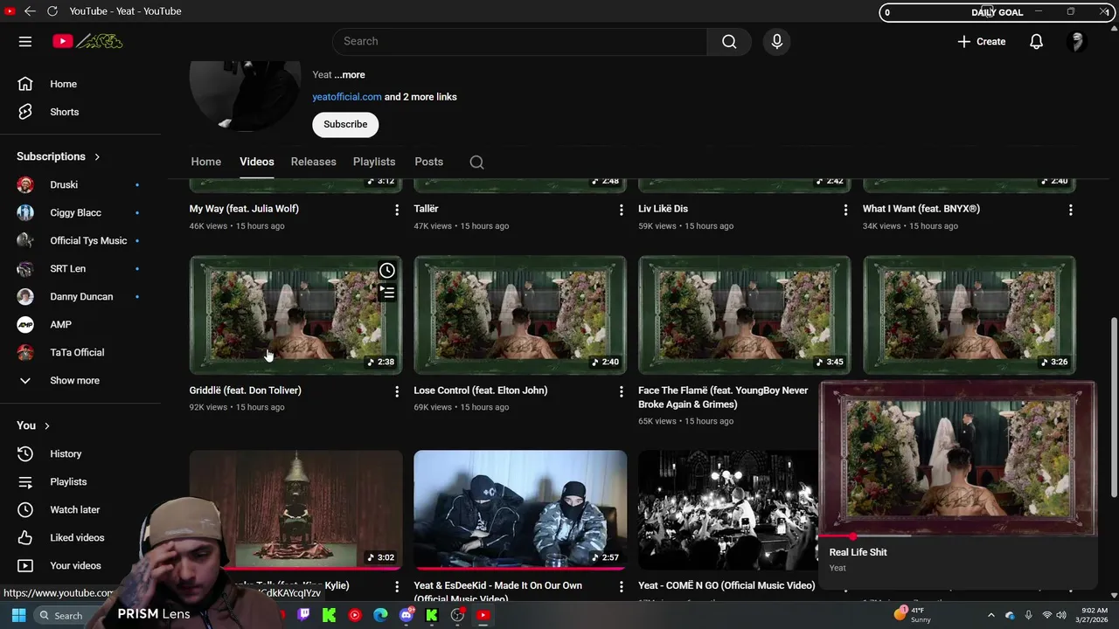Select the Videos tab

257,162
